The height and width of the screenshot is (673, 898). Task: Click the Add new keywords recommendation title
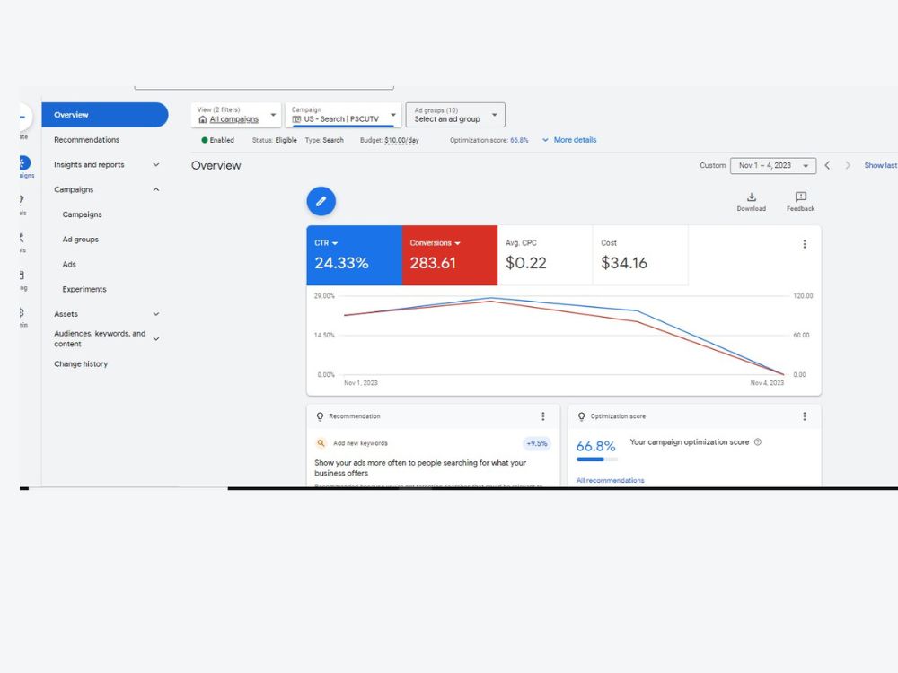pos(360,443)
